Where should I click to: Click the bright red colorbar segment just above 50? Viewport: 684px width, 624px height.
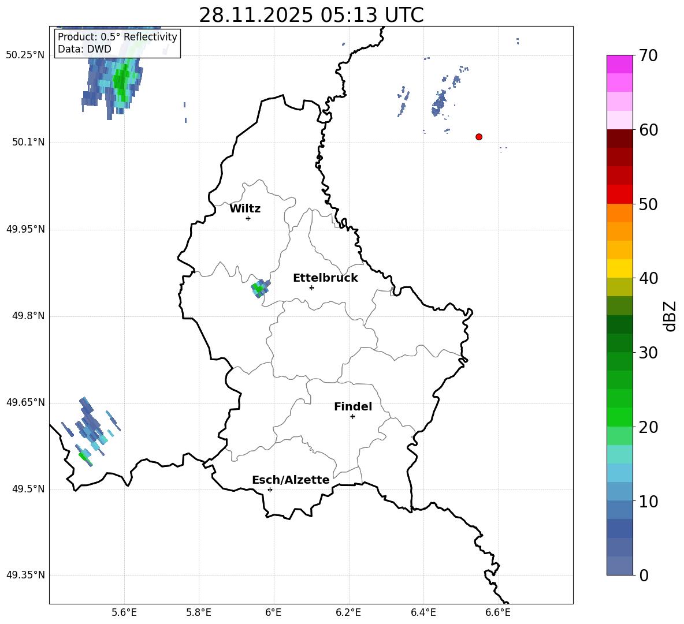click(x=620, y=195)
